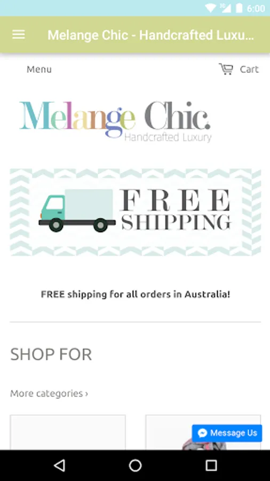This screenshot has height=481, width=270.
Task: Expand More categories link
Action: tap(49, 393)
